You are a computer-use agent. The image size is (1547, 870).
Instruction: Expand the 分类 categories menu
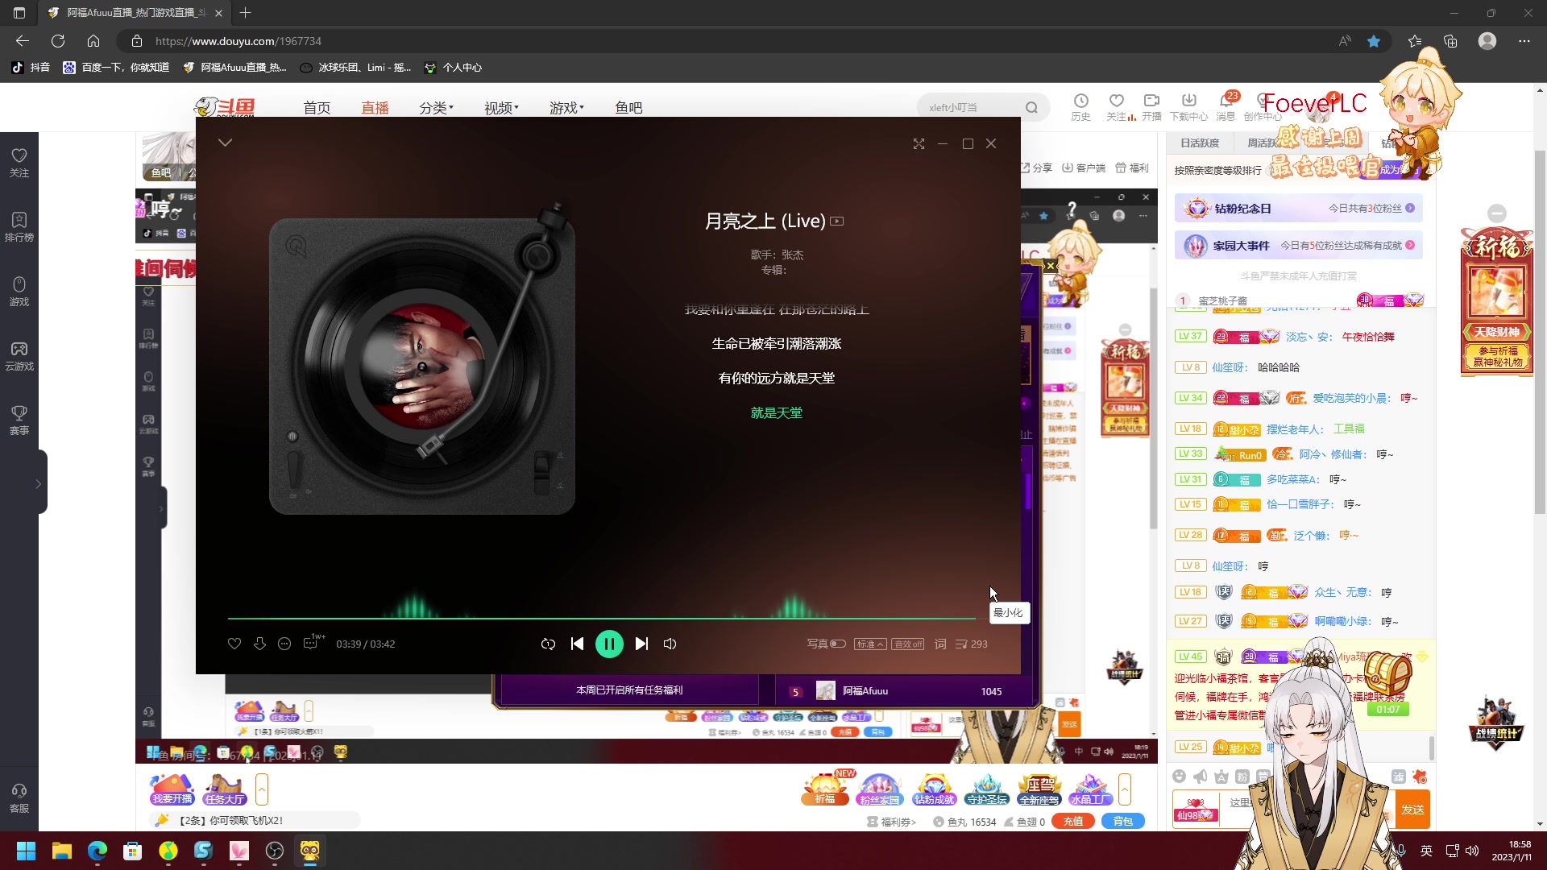click(436, 108)
